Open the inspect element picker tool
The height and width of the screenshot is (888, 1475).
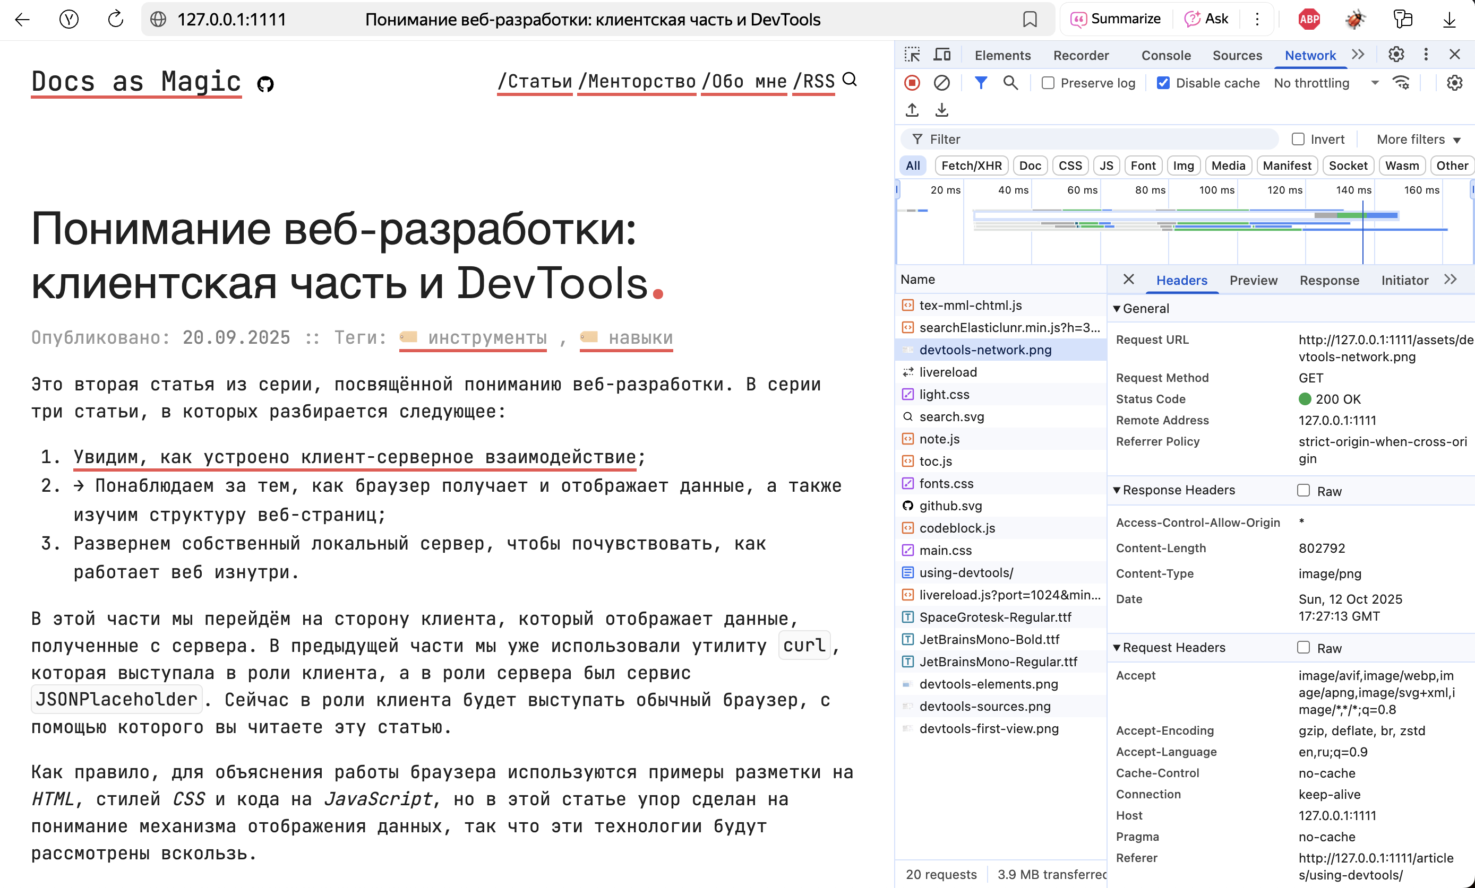[x=912, y=55]
